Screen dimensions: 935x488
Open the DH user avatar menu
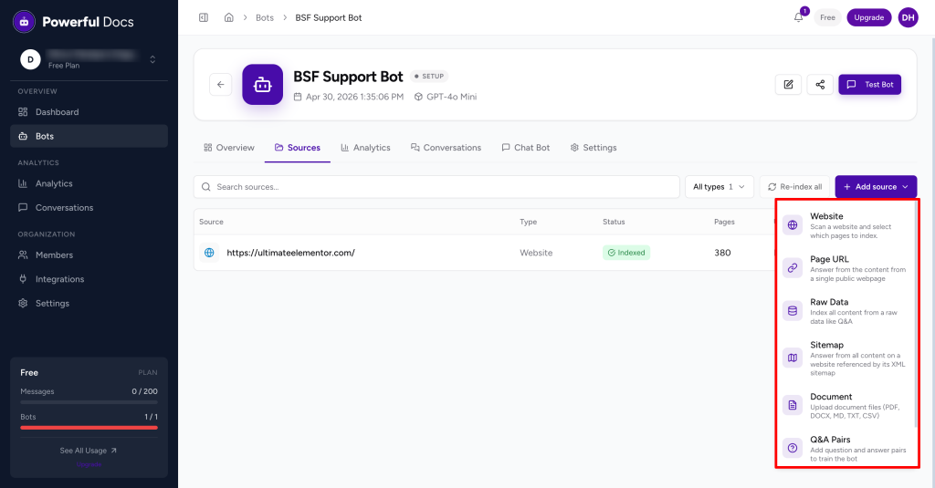(909, 17)
